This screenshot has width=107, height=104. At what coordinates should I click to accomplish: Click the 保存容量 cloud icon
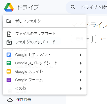[x=10, y=100]
